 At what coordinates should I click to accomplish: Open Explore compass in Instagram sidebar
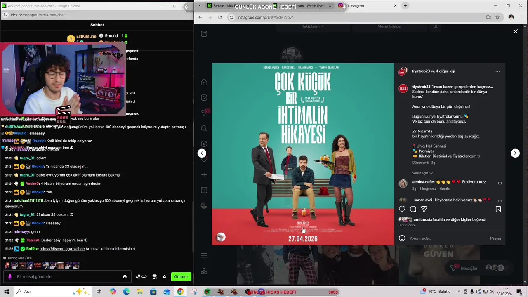(x=204, y=144)
